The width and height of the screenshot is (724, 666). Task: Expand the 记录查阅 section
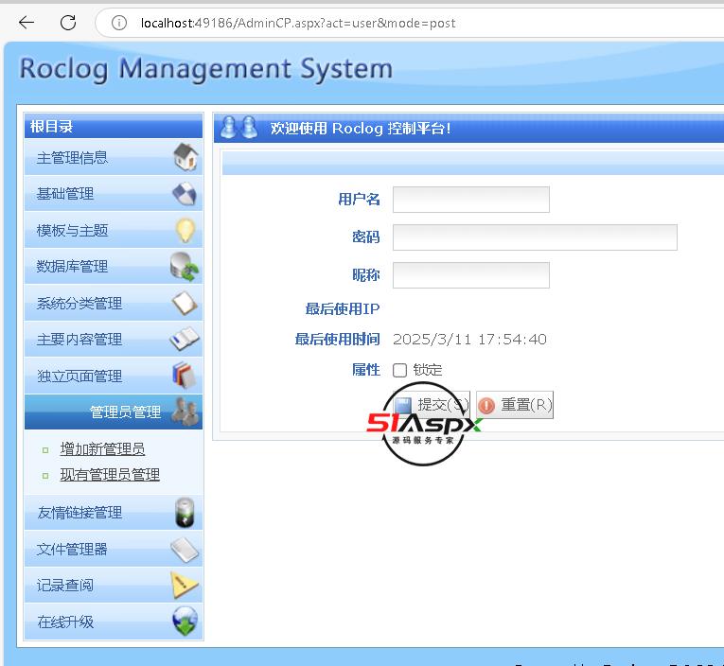114,586
